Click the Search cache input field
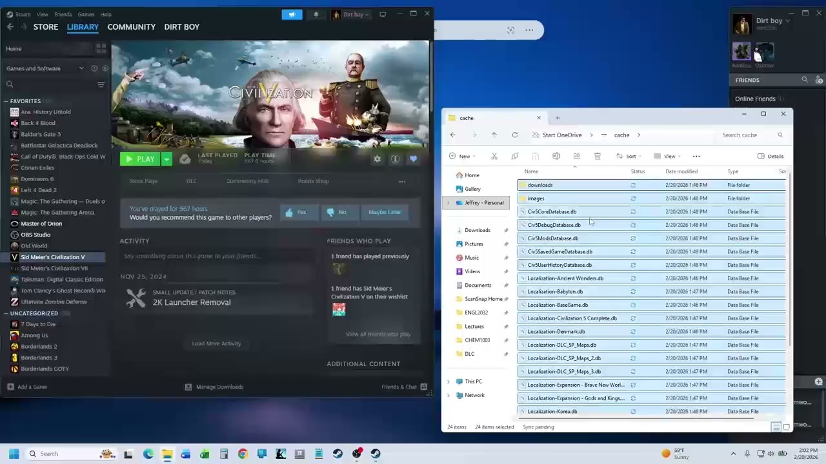Image resolution: width=826 pixels, height=464 pixels. pyautogui.click(x=751, y=135)
